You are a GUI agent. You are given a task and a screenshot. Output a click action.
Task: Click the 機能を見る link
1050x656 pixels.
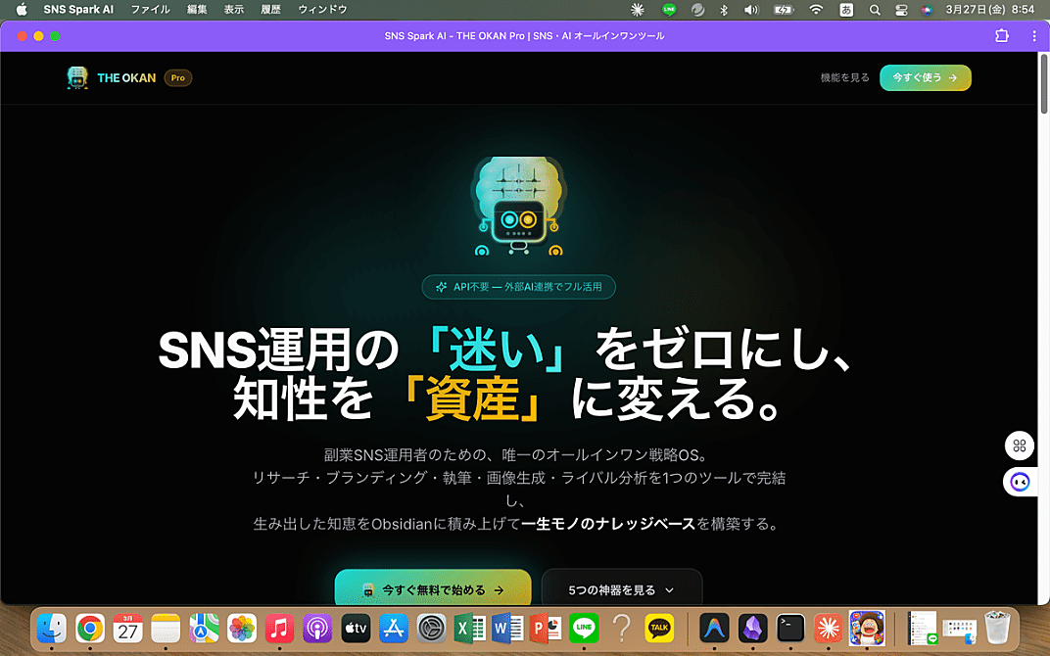[x=844, y=77]
